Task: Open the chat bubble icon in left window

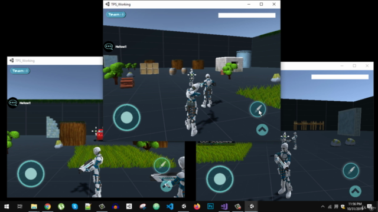Action: [13, 103]
